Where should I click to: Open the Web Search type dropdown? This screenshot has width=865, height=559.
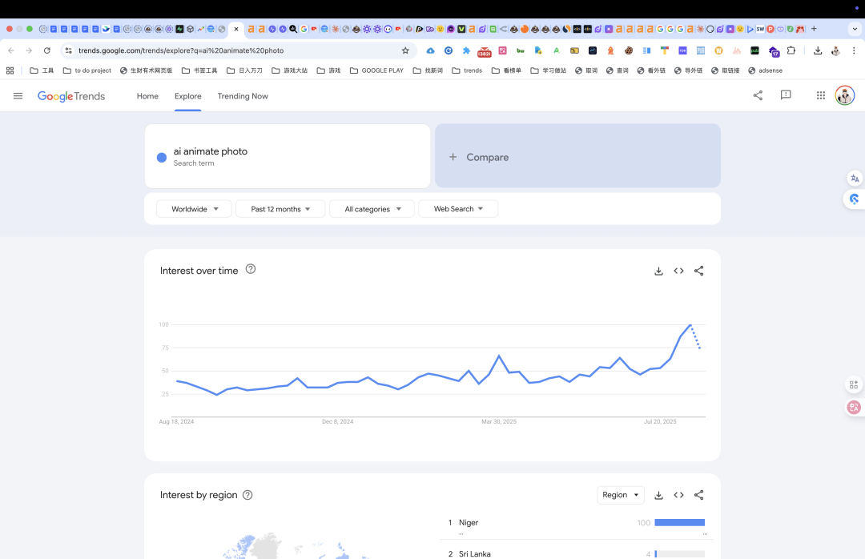tap(458, 208)
